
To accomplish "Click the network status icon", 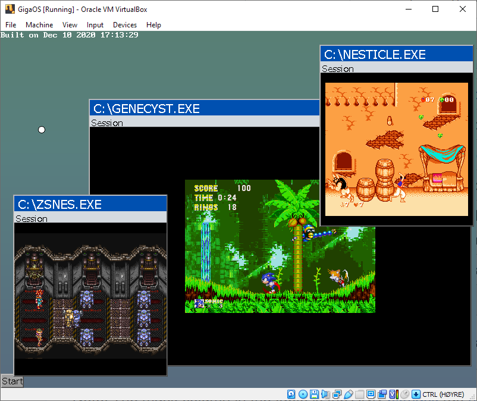I will [x=337, y=394].
